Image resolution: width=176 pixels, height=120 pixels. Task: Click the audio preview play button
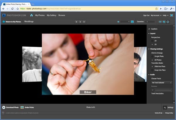153,90
